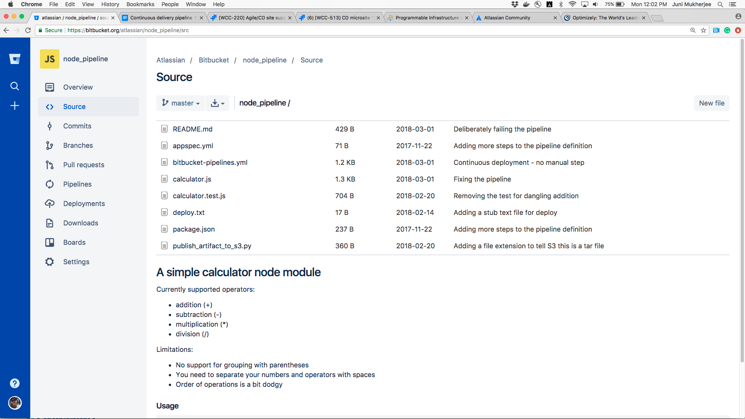Click the bookmark star in the address bar
The width and height of the screenshot is (745, 419).
click(703, 30)
